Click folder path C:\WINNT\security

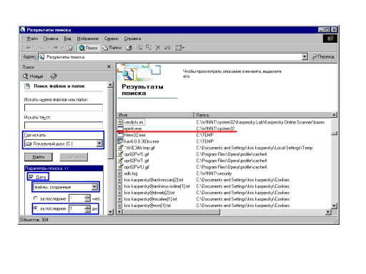tap(214, 173)
